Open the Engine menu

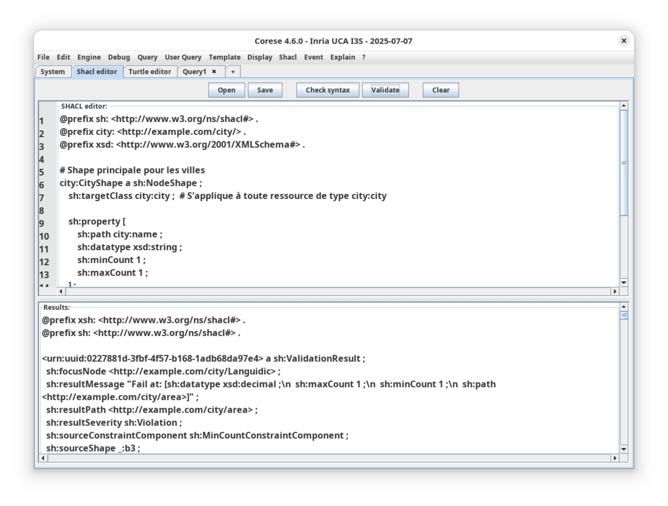click(89, 57)
